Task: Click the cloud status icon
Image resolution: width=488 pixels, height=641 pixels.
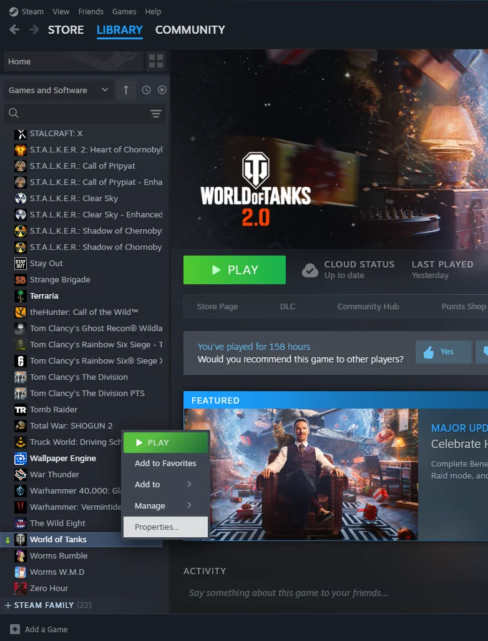Action: [310, 270]
